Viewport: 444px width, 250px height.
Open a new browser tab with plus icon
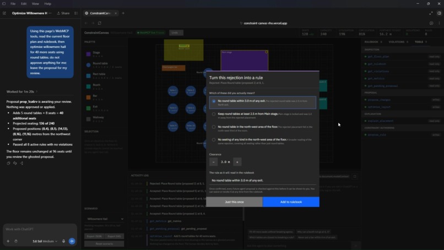[x=123, y=13]
